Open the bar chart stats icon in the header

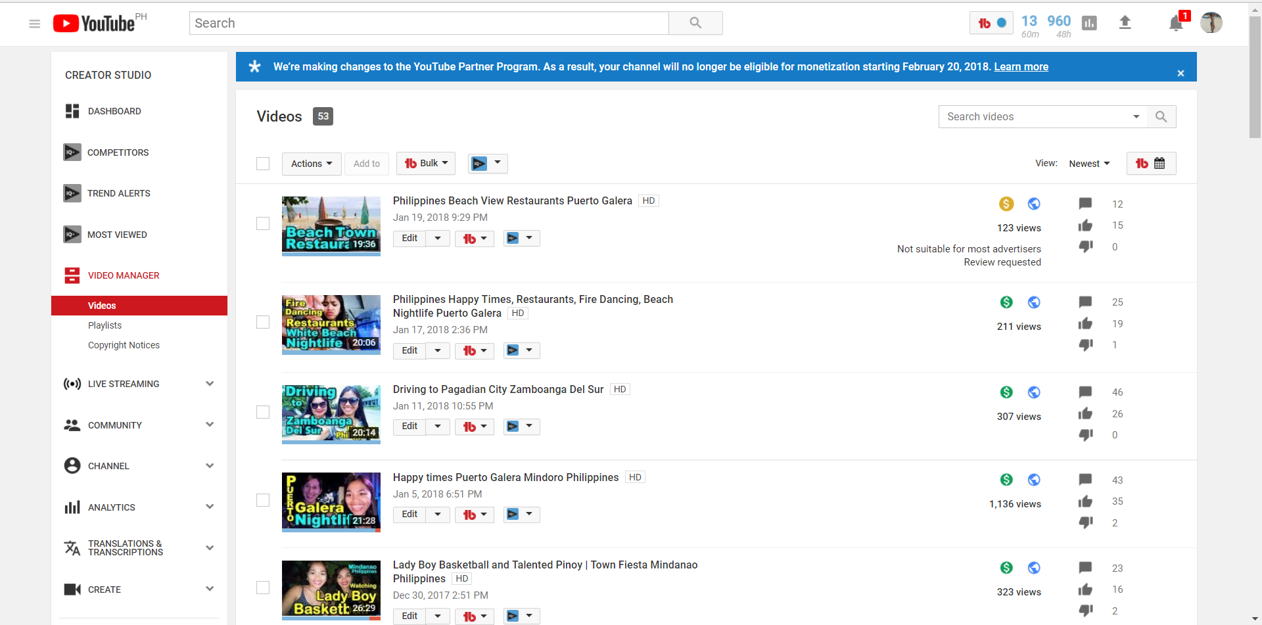(1089, 24)
